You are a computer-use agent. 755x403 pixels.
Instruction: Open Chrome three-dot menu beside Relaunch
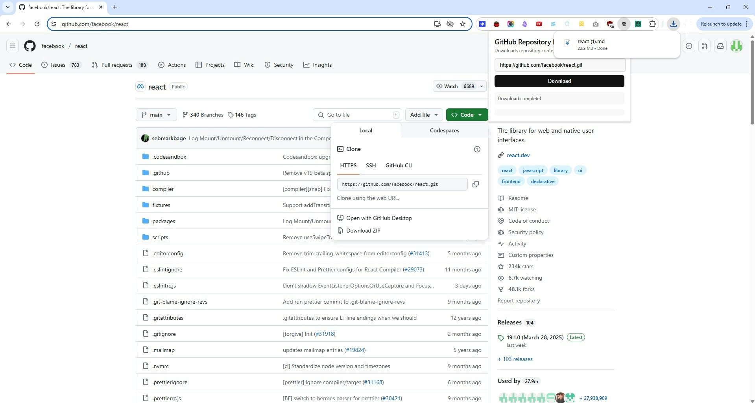click(x=747, y=24)
